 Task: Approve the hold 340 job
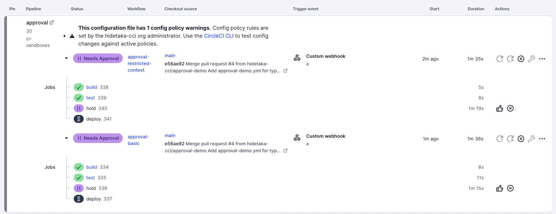pyautogui.click(x=500, y=108)
